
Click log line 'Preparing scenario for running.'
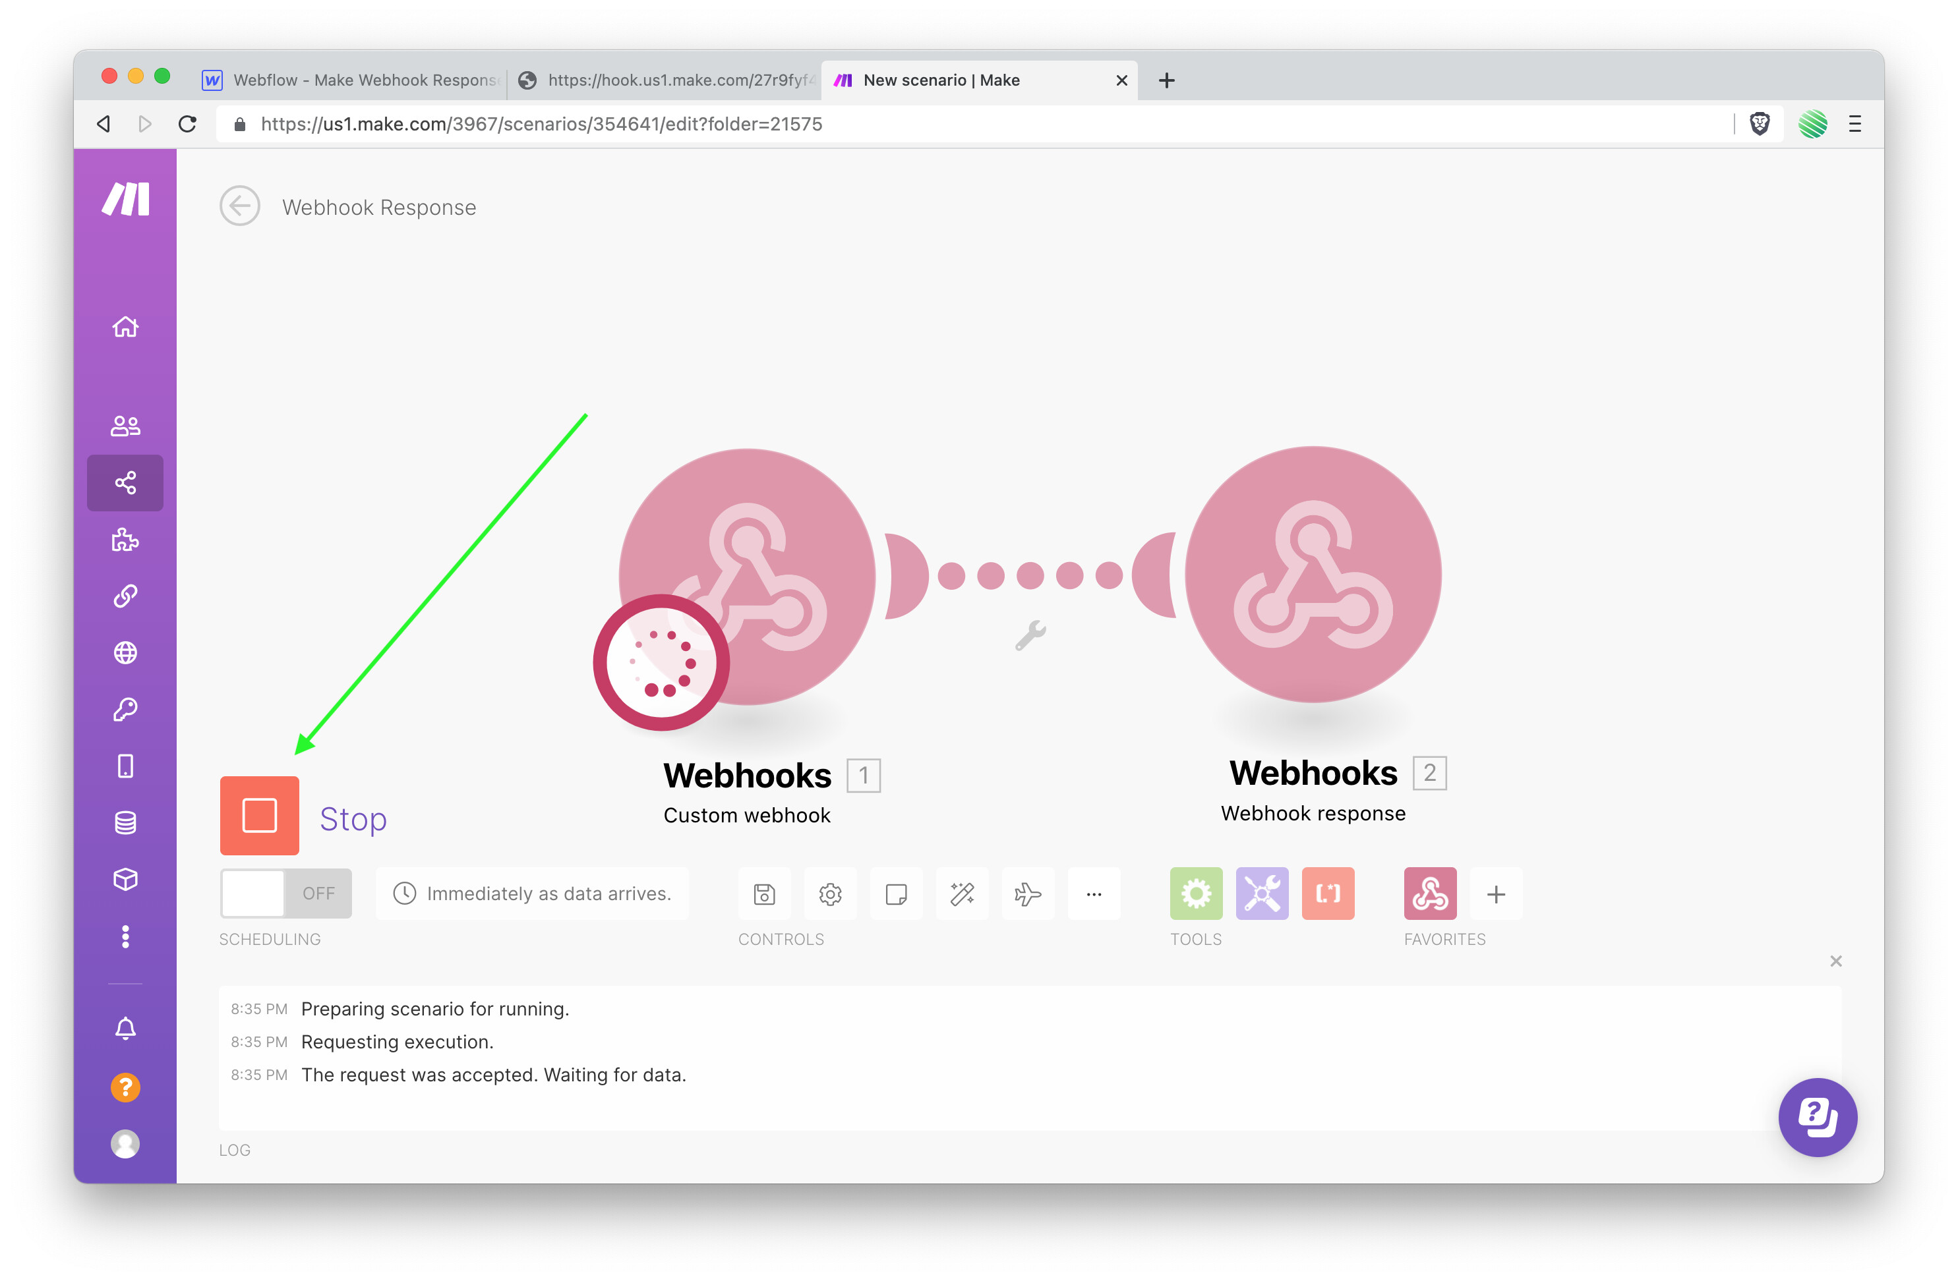pyautogui.click(x=435, y=1009)
